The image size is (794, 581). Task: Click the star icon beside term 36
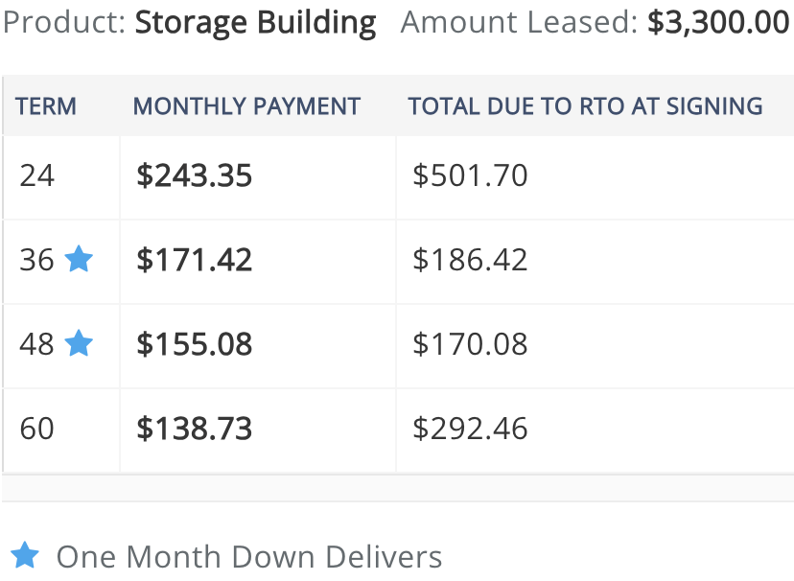tap(79, 259)
